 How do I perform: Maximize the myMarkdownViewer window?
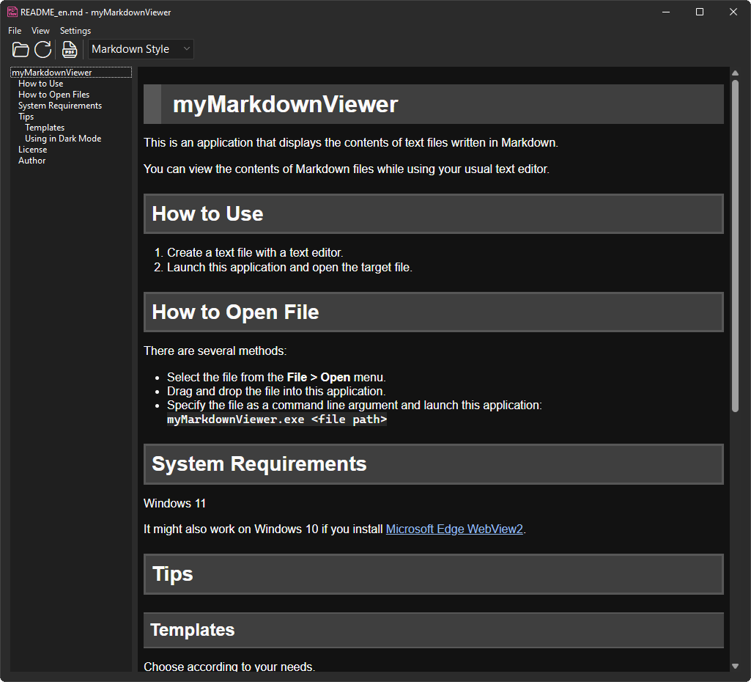[x=699, y=12]
